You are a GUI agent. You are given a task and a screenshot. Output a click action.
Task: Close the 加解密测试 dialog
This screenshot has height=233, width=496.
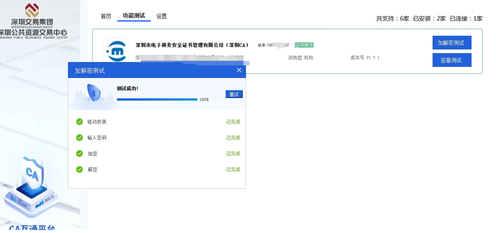[239, 70]
